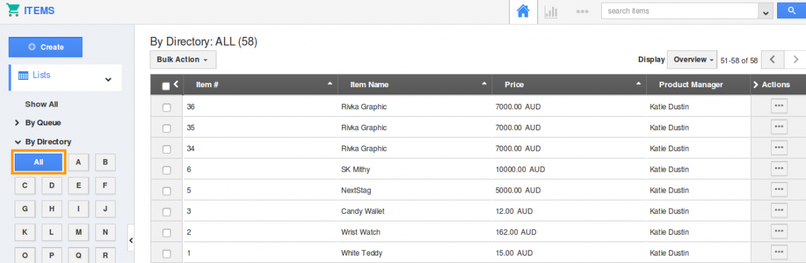
Task: Open the reports bar chart icon
Action: [551, 11]
